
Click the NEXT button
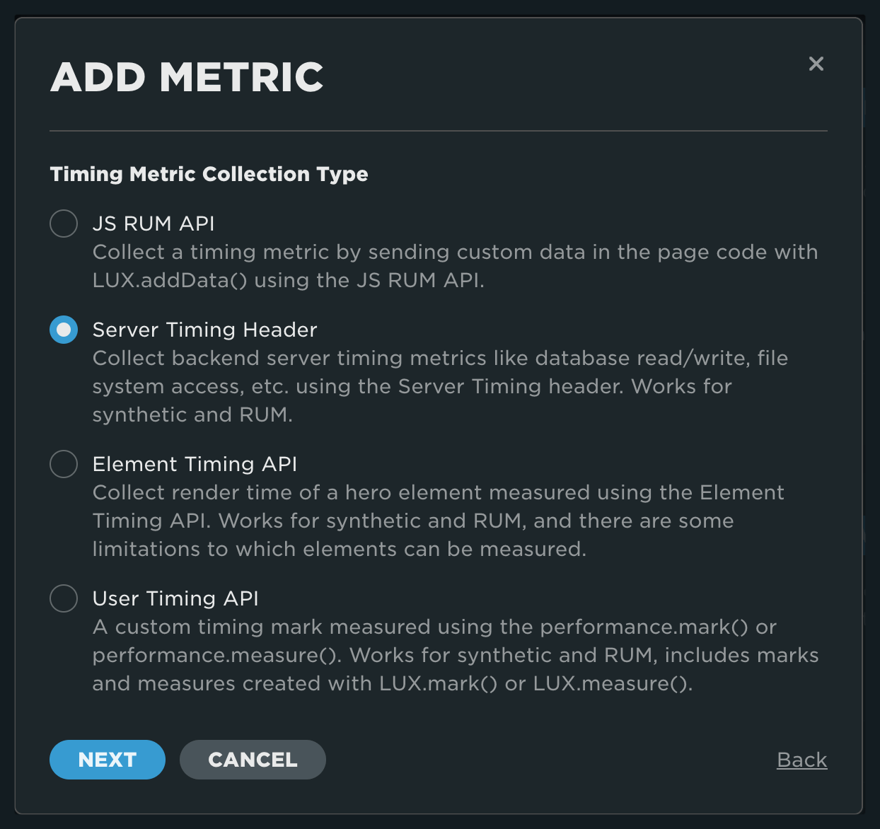(x=107, y=759)
